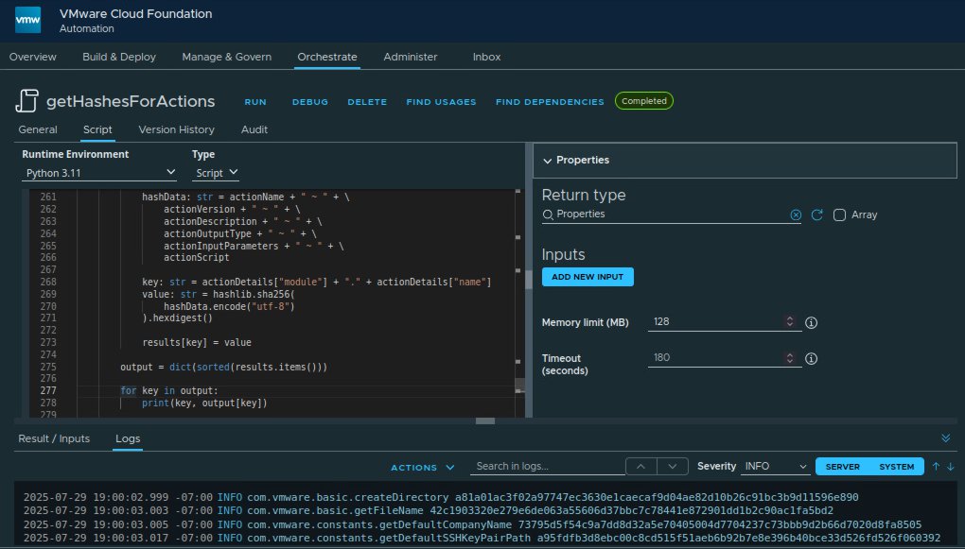The image size is (965, 549).
Task: Switch to the Audit tab
Action: 254,129
